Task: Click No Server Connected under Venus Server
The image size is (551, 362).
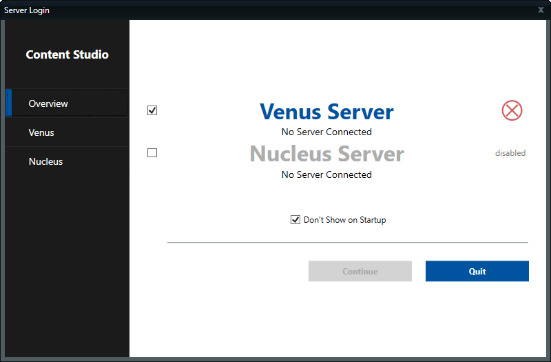Action: (326, 132)
